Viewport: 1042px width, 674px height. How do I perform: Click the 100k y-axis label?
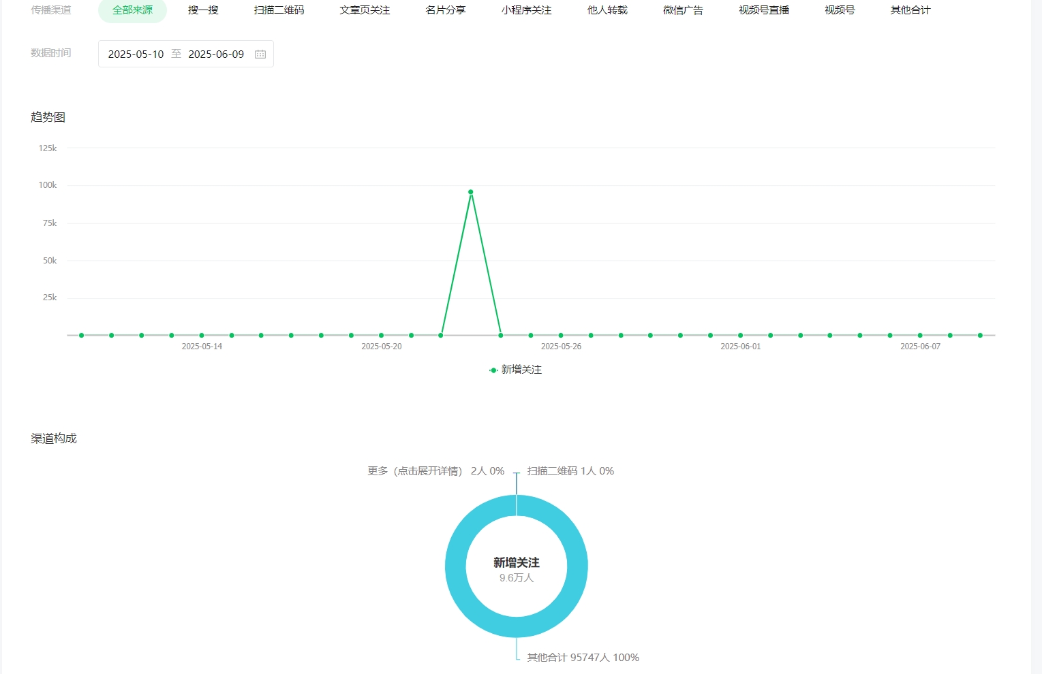[x=48, y=185]
